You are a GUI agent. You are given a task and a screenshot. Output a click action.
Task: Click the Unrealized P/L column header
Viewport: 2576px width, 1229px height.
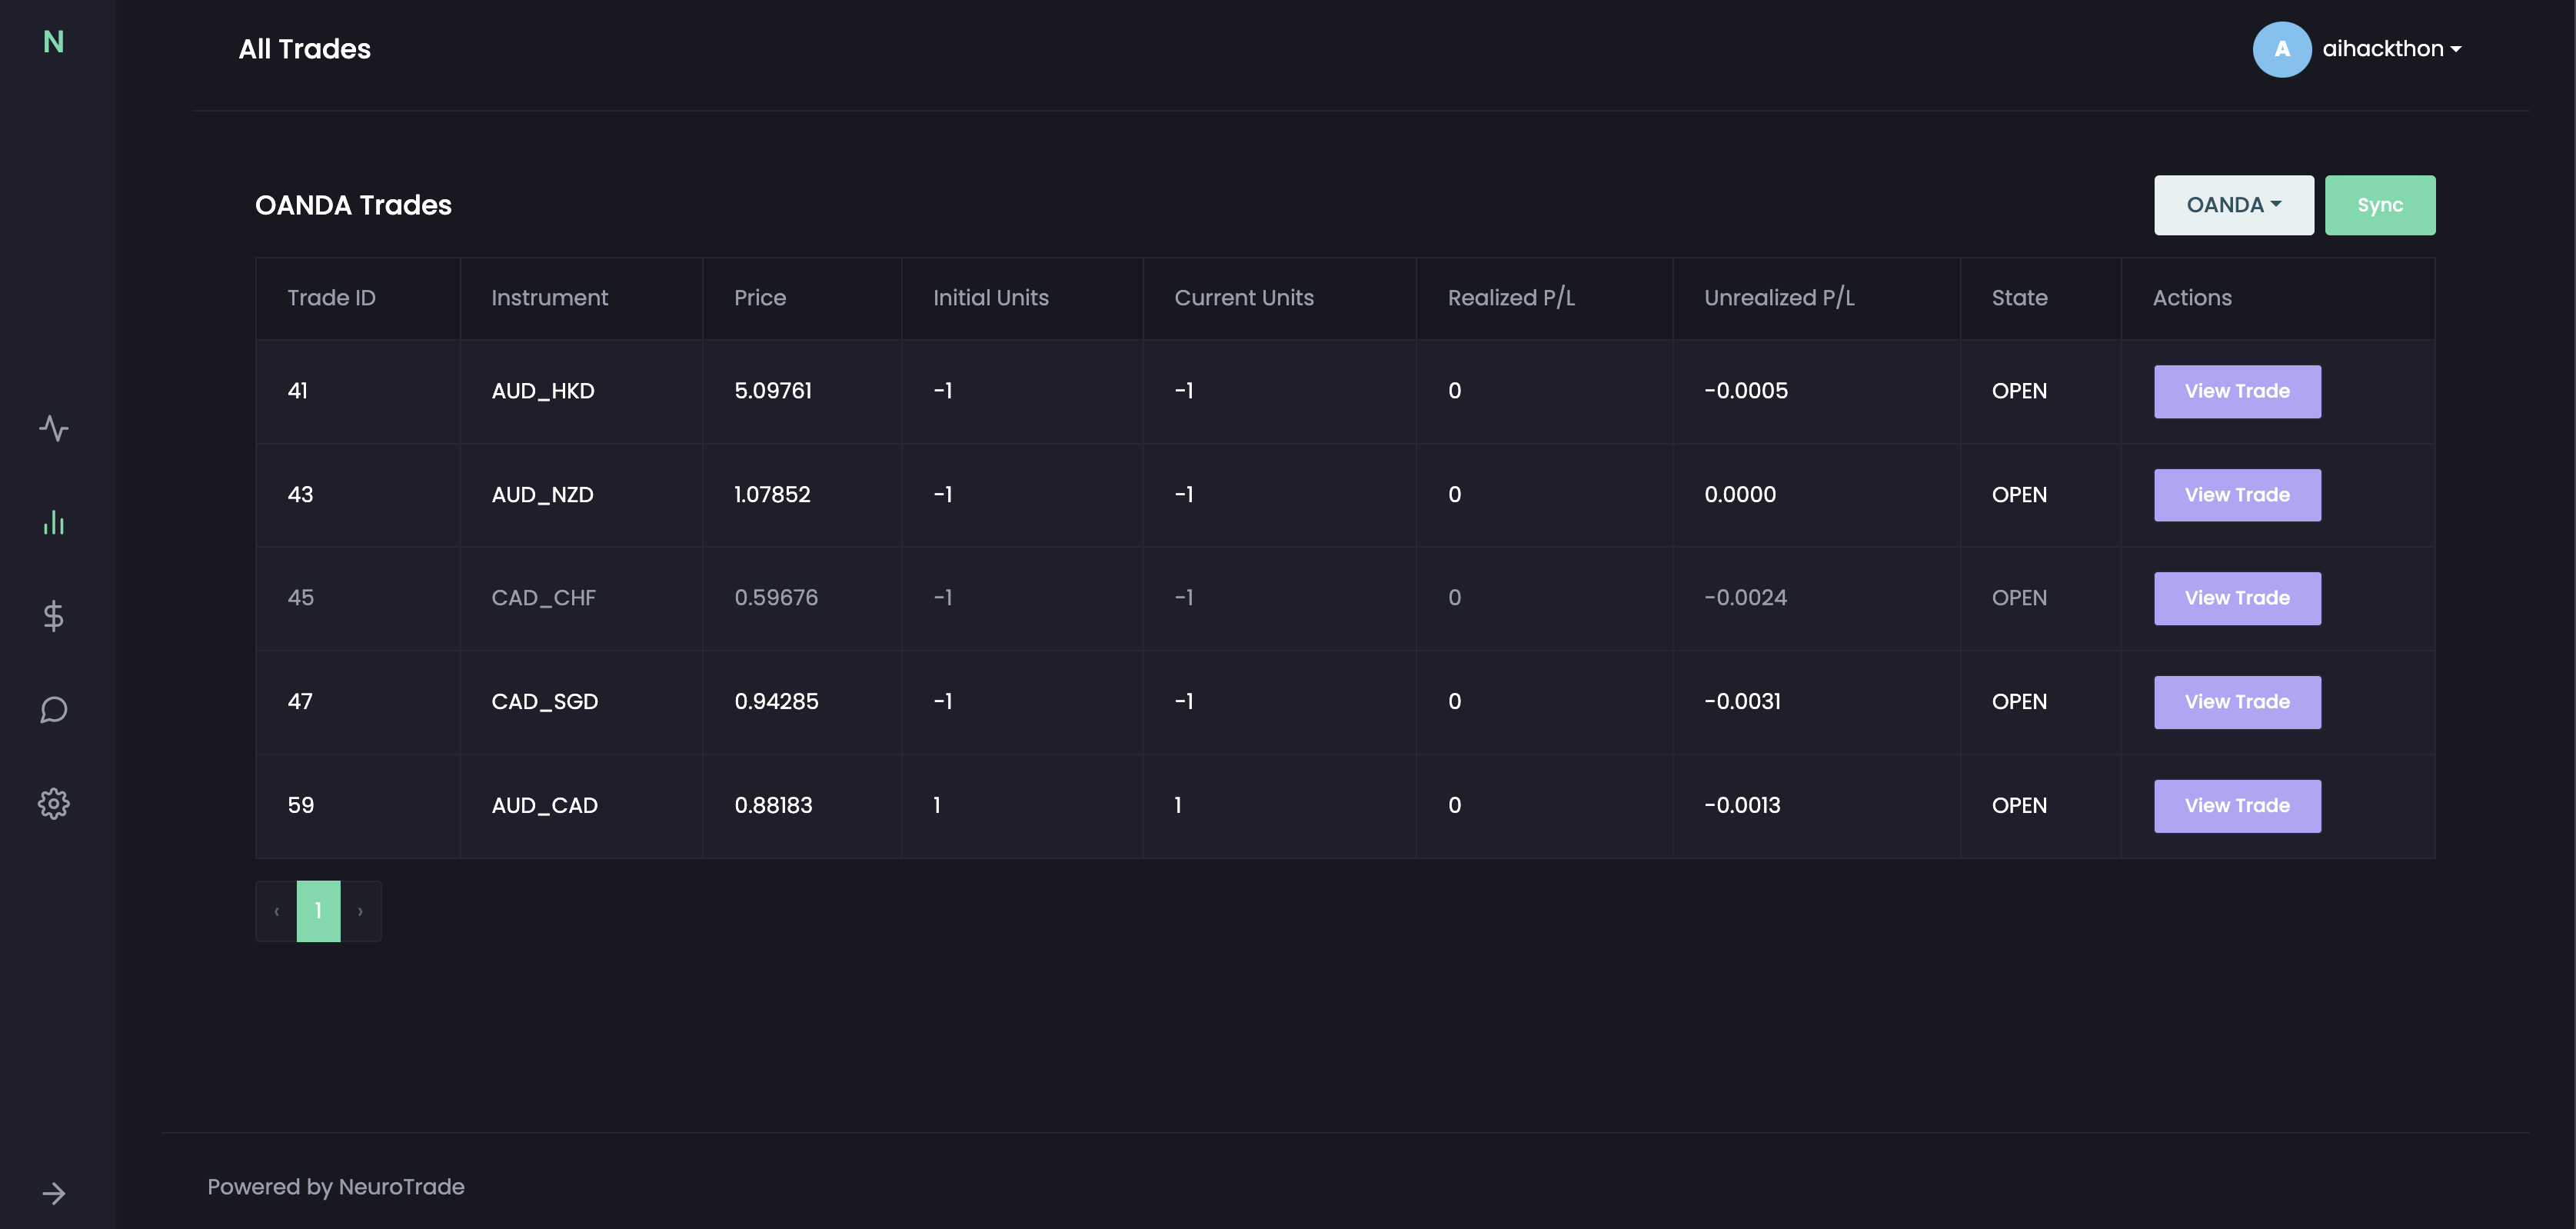1778,298
